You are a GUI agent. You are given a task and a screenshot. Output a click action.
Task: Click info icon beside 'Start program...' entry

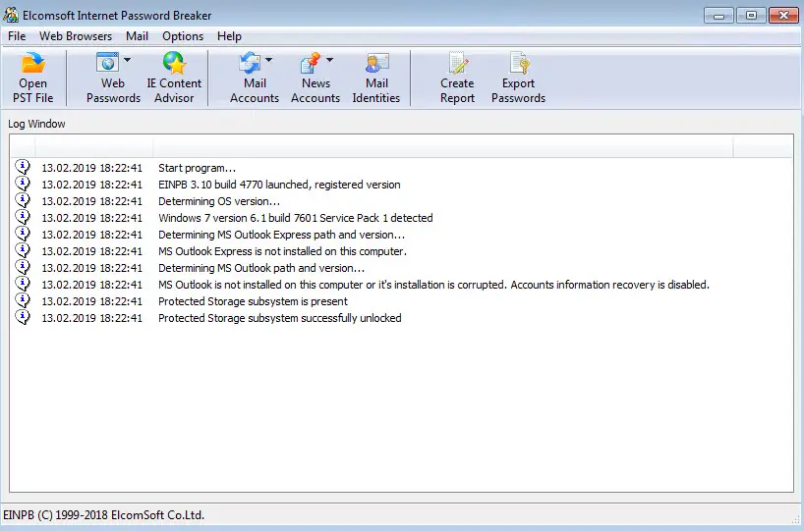pyautogui.click(x=23, y=168)
